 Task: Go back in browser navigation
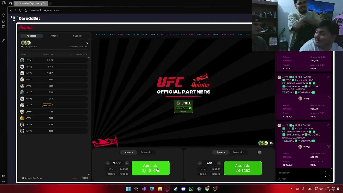[11, 10]
